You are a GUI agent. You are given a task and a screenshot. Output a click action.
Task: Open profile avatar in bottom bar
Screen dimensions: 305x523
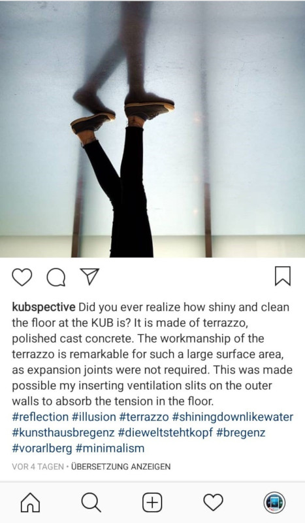click(x=274, y=502)
